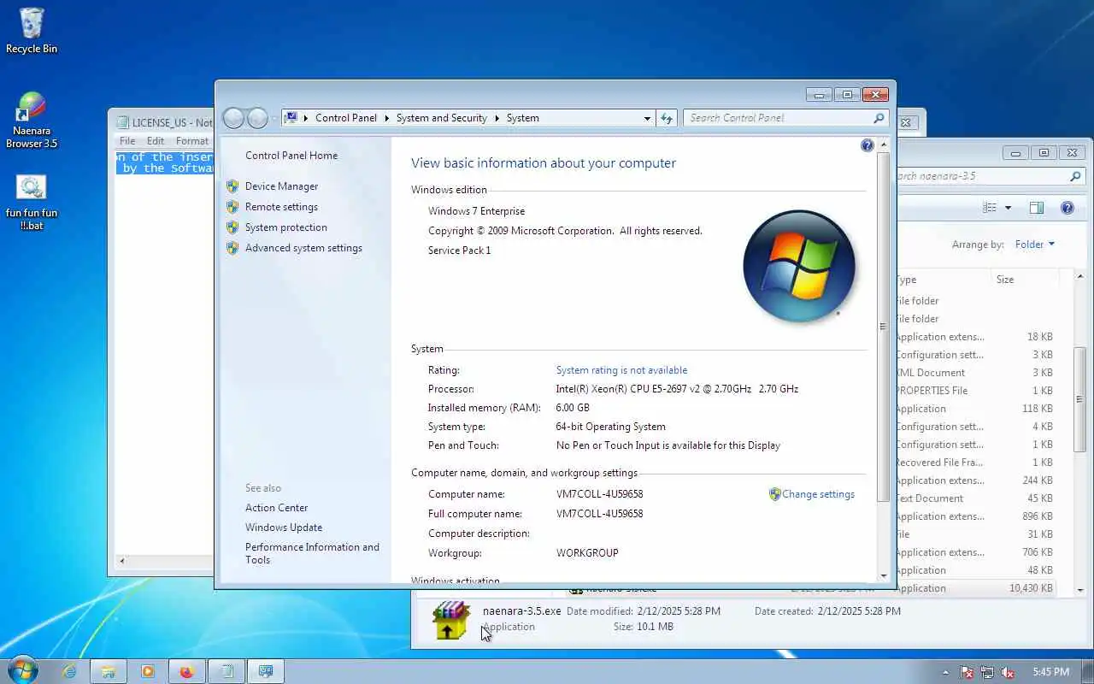
Task: Click the network icon in system tray
Action: click(x=987, y=672)
